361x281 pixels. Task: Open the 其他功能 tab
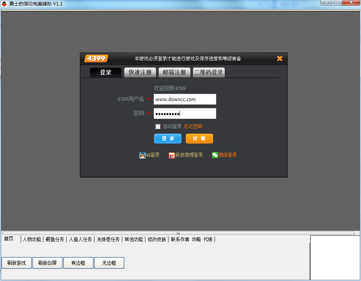tap(134, 239)
